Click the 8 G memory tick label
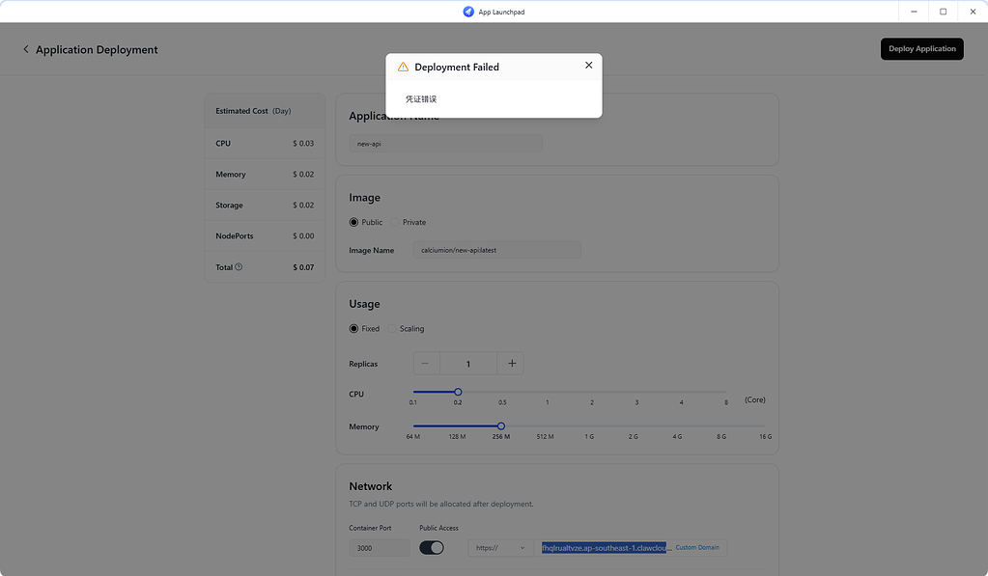 point(721,436)
